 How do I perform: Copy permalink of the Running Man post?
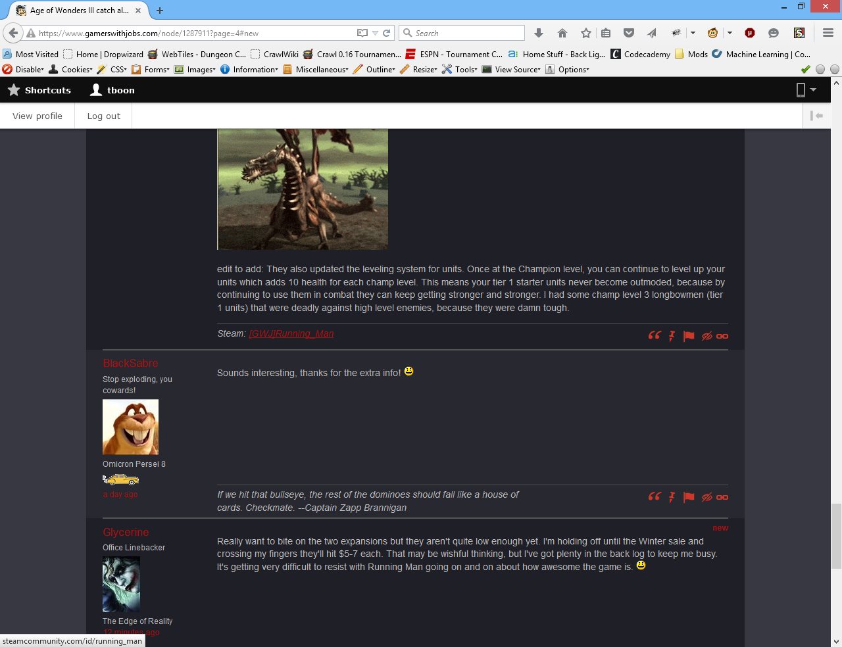tap(722, 336)
